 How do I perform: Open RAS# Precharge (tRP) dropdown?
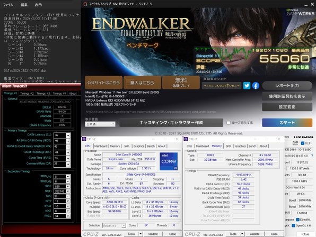pyautogui.click(x=68, y=153)
